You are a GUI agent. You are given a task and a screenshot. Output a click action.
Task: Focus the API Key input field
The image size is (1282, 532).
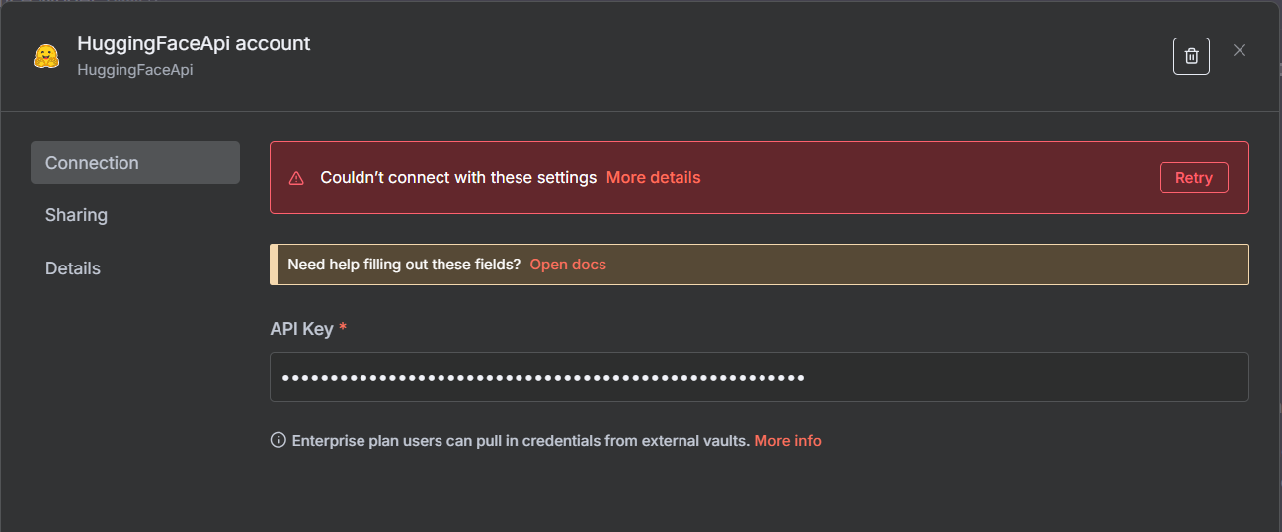tap(759, 377)
